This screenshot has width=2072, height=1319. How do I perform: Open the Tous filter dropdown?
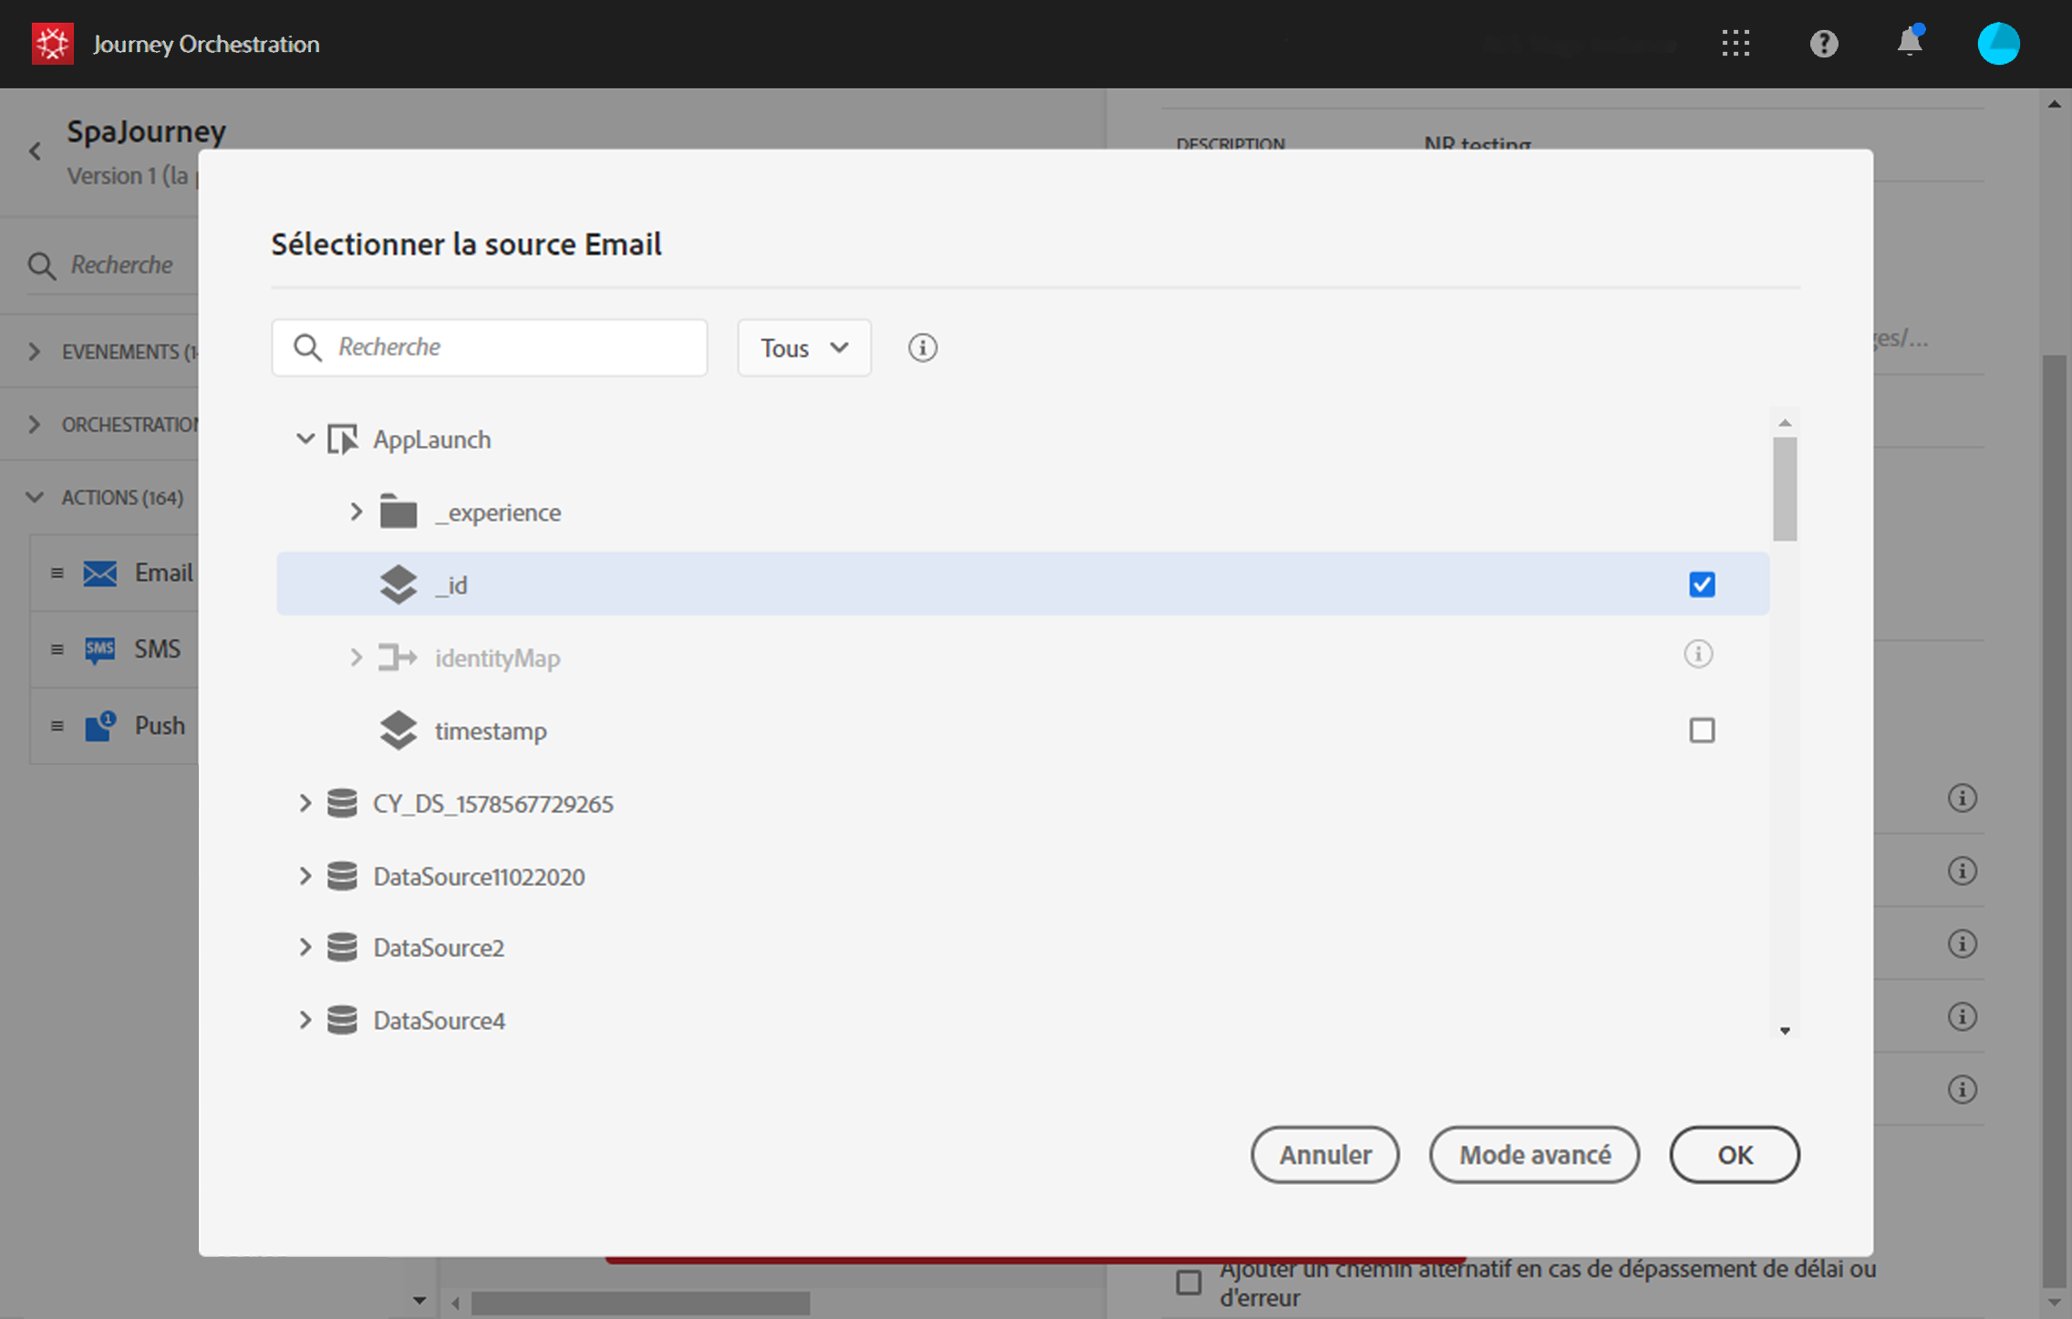(x=803, y=347)
